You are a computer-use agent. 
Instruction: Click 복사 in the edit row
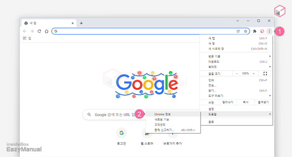tap(245, 102)
